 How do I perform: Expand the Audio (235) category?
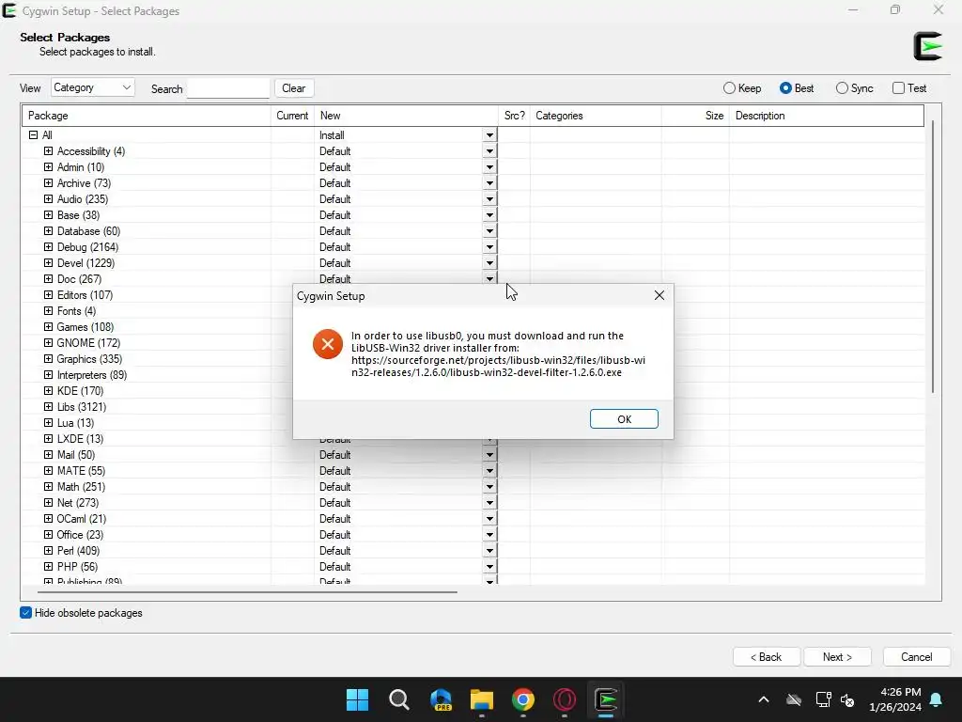coord(49,199)
